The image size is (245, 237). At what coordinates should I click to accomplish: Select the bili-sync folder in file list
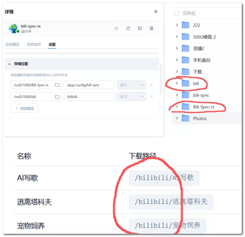point(201,95)
